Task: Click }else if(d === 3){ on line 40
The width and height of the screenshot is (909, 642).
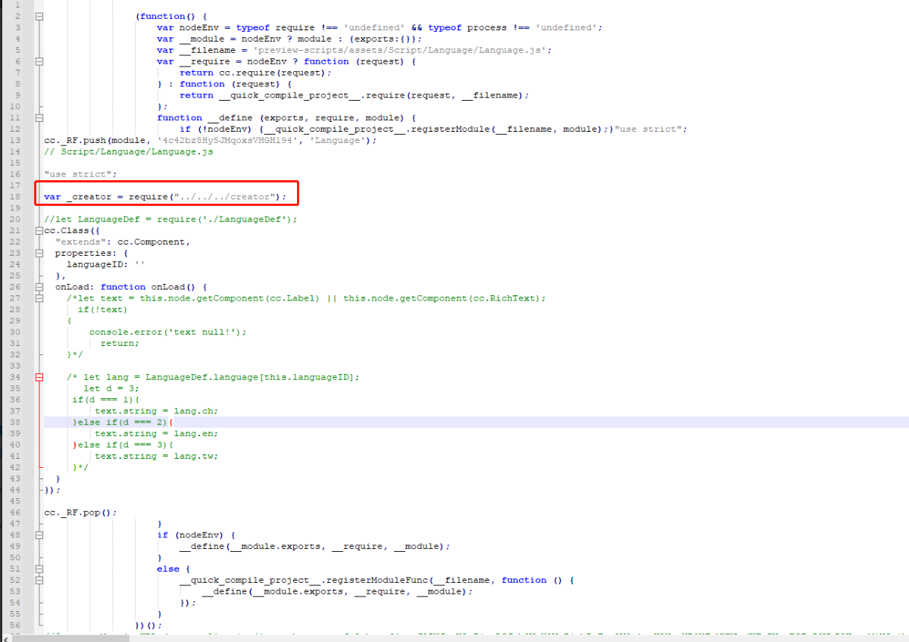Action: click(x=123, y=445)
